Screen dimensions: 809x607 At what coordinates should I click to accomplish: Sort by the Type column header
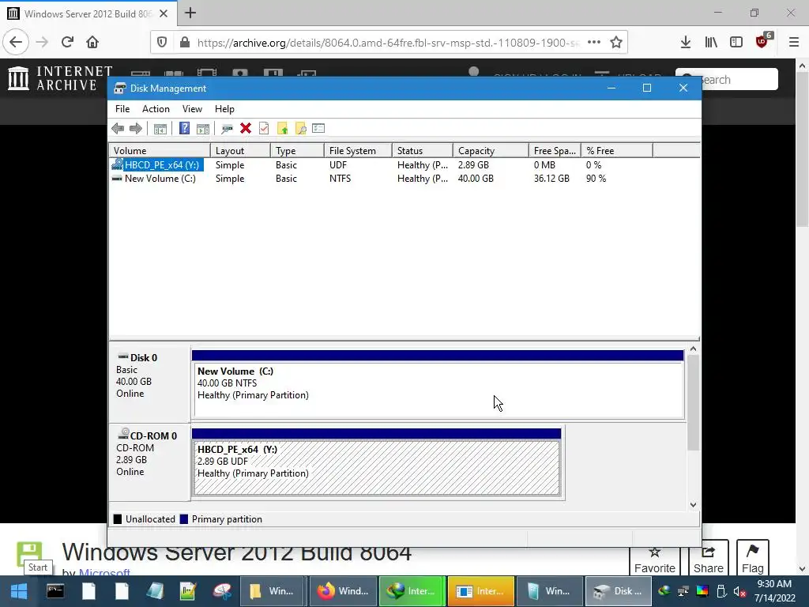[297, 151]
